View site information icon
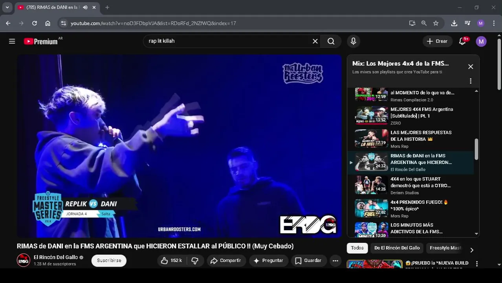The image size is (502, 283). [64, 23]
